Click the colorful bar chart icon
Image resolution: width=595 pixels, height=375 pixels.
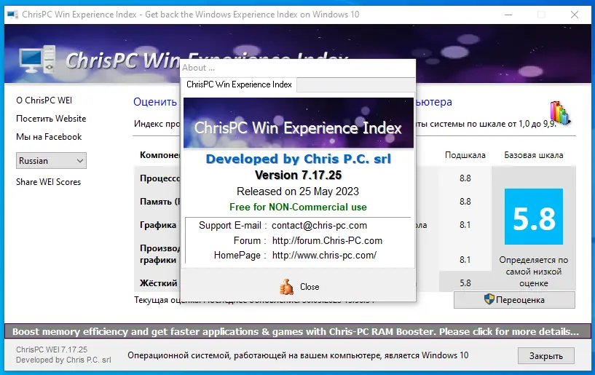(561, 113)
